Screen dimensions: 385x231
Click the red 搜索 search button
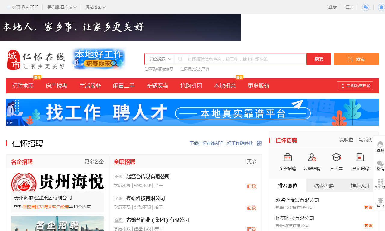point(319,59)
